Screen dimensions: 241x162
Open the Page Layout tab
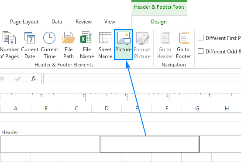coord(24,22)
